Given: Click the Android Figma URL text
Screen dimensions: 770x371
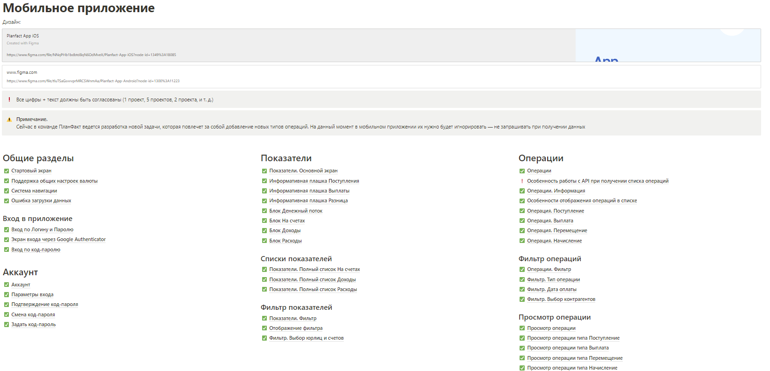Looking at the screenshot, I should (x=93, y=81).
